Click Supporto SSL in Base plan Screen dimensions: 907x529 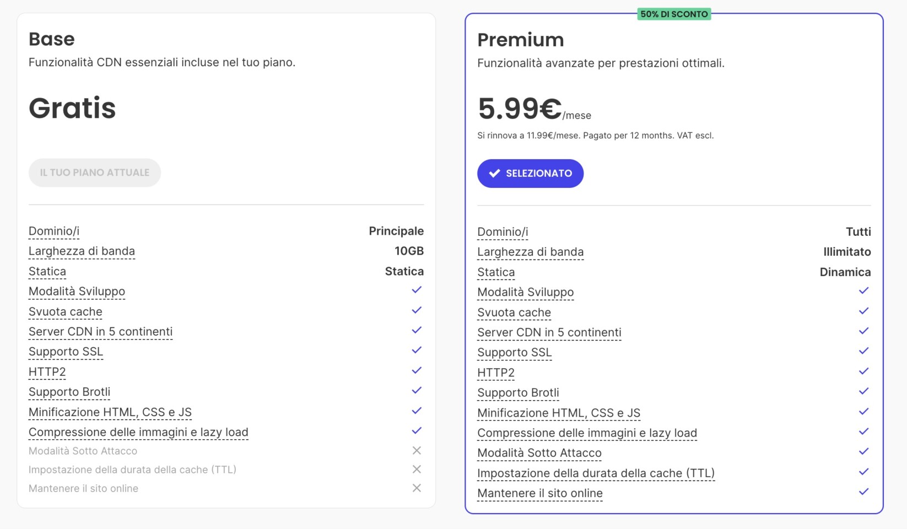click(x=66, y=352)
